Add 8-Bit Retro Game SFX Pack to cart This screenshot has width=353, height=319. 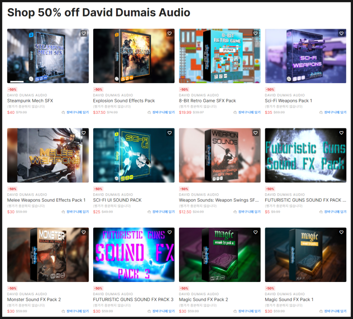[247, 112]
